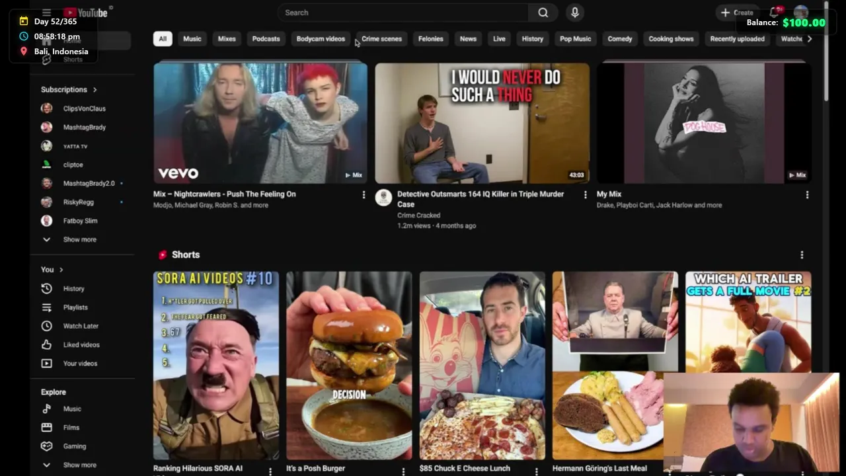The width and height of the screenshot is (846, 476).
Task: Open options for My Mix
Action: point(807,195)
